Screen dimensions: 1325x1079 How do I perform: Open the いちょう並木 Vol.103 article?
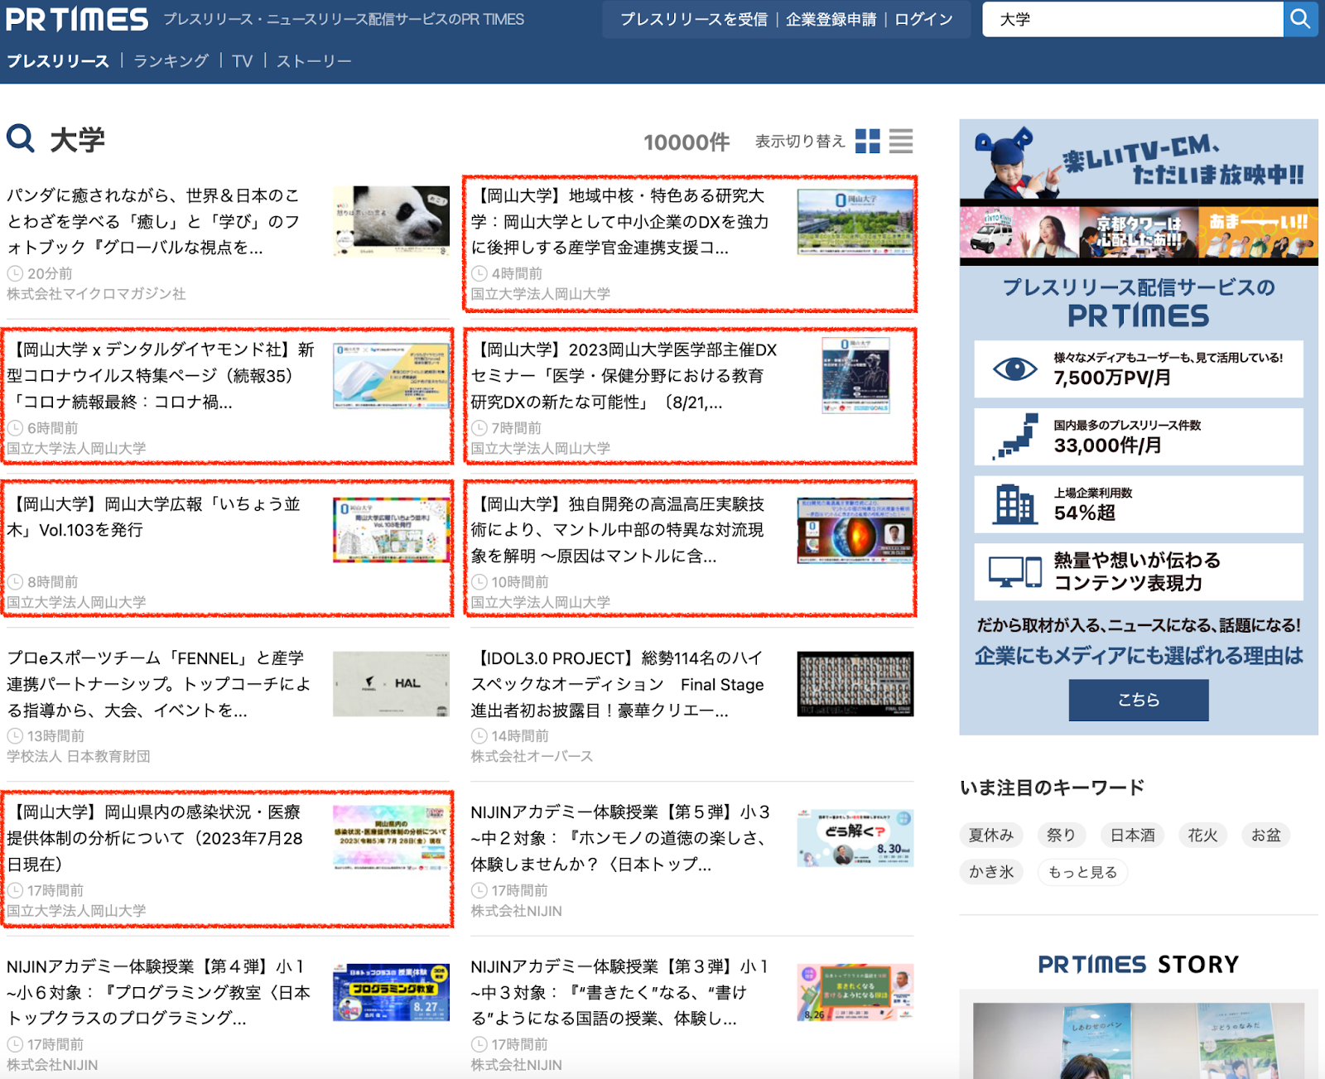click(153, 517)
